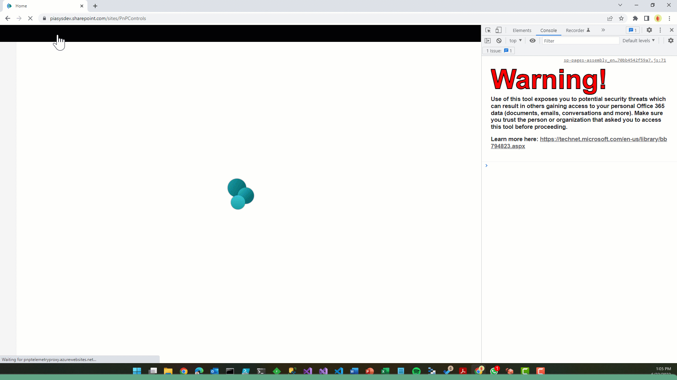Expand the DevTools panel options chevron

coord(603,30)
